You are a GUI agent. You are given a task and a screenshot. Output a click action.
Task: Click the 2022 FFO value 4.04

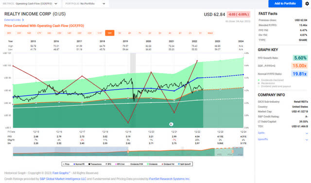[x=197, y=136]
